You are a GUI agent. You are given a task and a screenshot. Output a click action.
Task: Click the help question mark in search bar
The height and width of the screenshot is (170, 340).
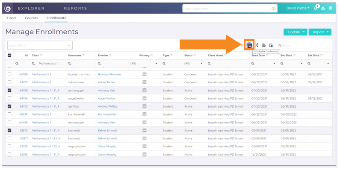coord(273,9)
